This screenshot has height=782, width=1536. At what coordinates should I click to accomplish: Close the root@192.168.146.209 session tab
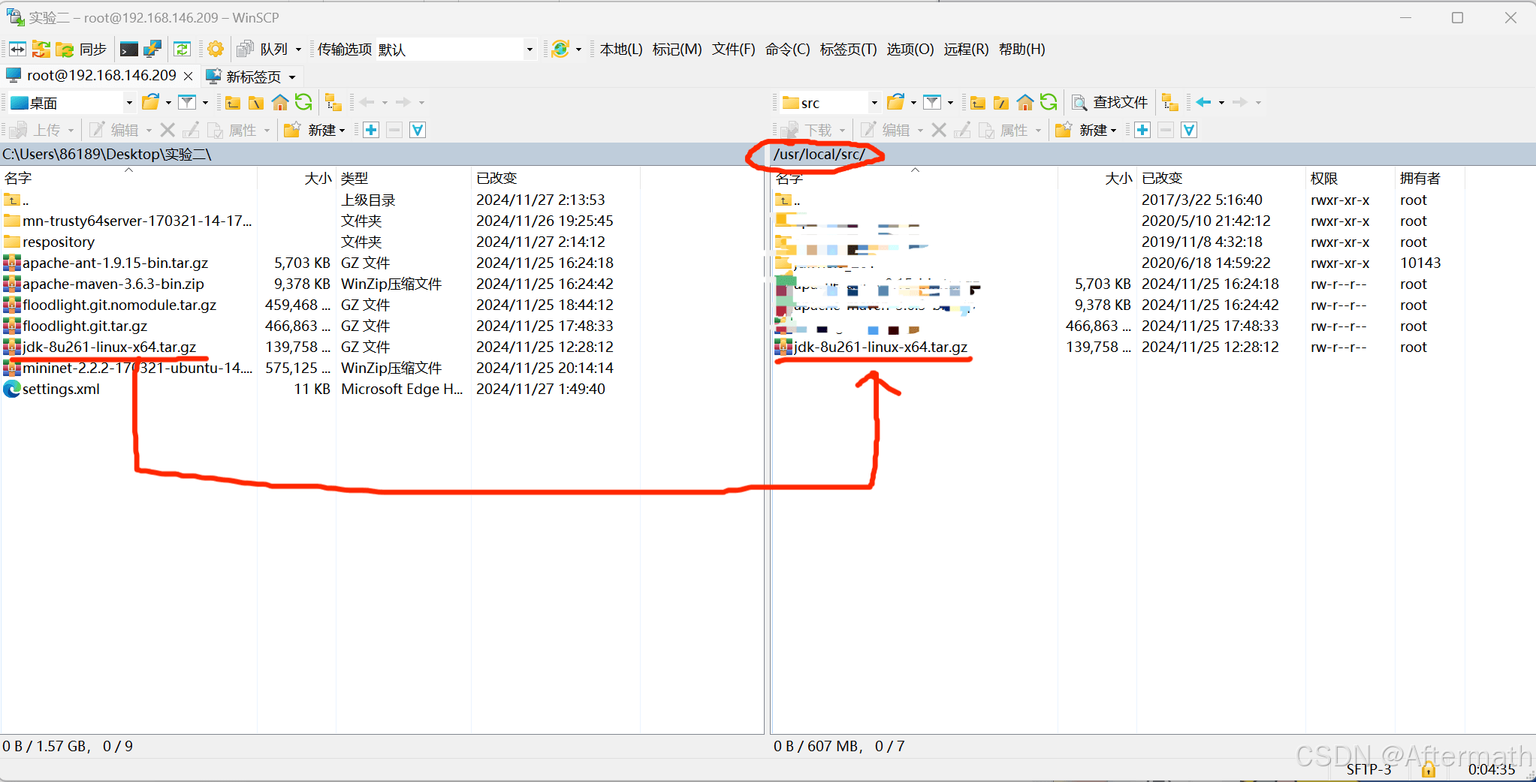click(189, 77)
